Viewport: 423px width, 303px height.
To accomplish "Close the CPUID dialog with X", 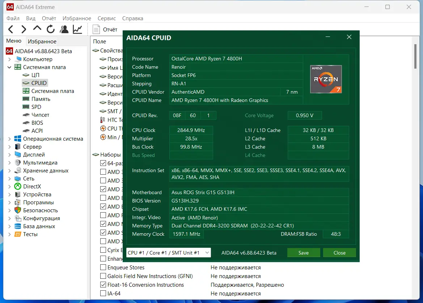I will point(349,37).
